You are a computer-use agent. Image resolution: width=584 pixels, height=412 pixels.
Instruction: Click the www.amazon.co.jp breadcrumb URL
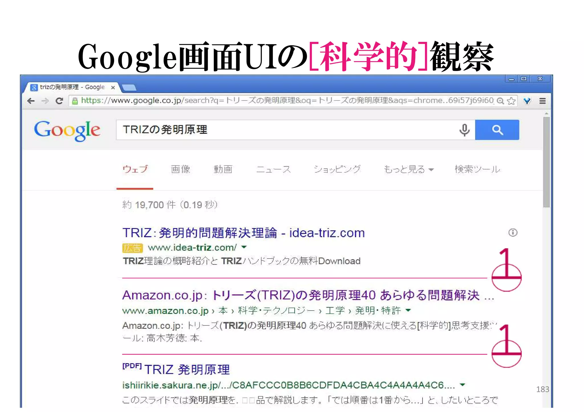(x=165, y=310)
